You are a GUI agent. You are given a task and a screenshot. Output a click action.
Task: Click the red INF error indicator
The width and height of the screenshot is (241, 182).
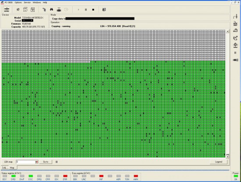coord(101,176)
